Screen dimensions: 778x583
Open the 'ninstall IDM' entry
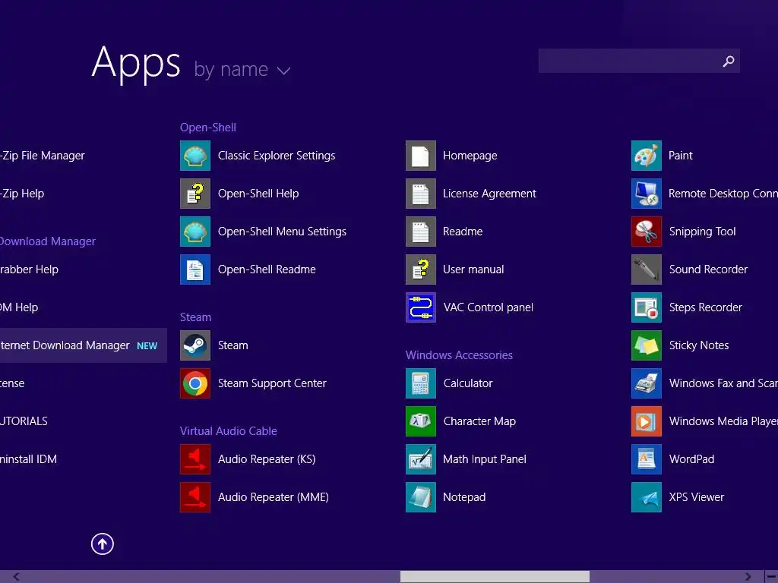28,459
